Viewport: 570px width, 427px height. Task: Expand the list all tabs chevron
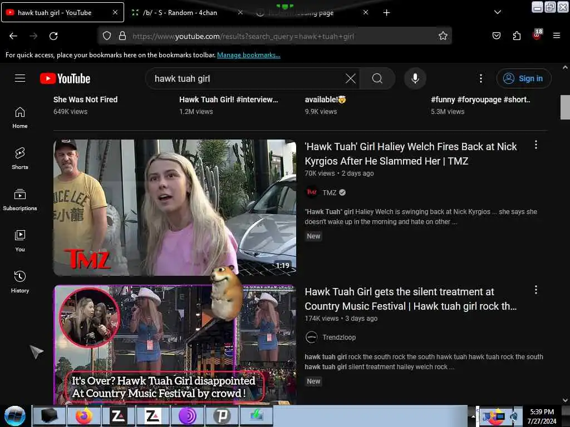point(498,12)
